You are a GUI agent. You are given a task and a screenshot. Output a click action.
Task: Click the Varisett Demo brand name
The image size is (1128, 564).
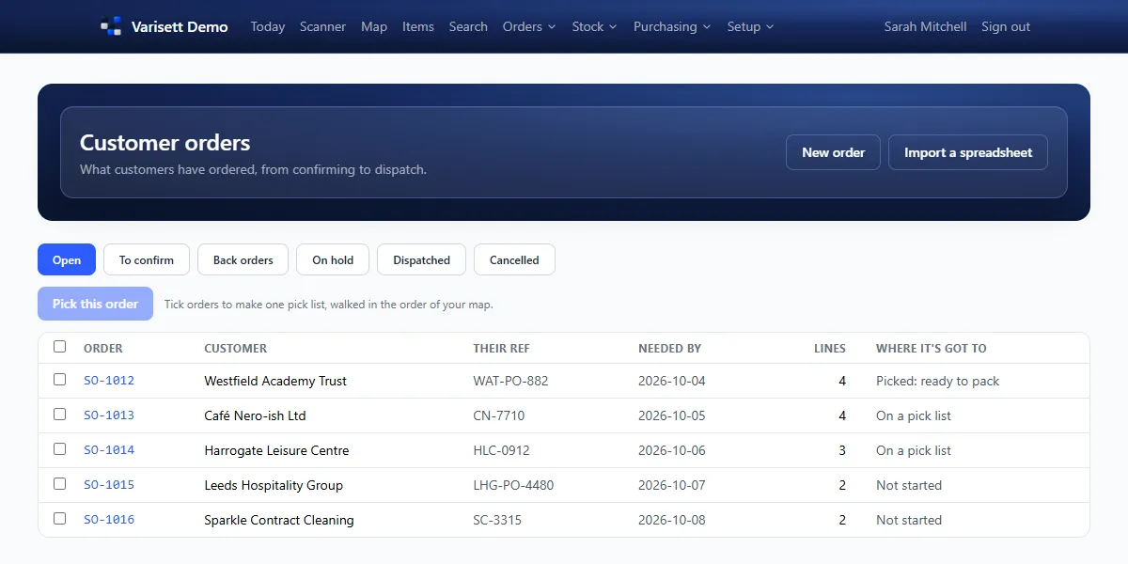(180, 26)
